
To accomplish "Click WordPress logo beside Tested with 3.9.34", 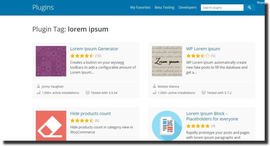I will point(88,93).
